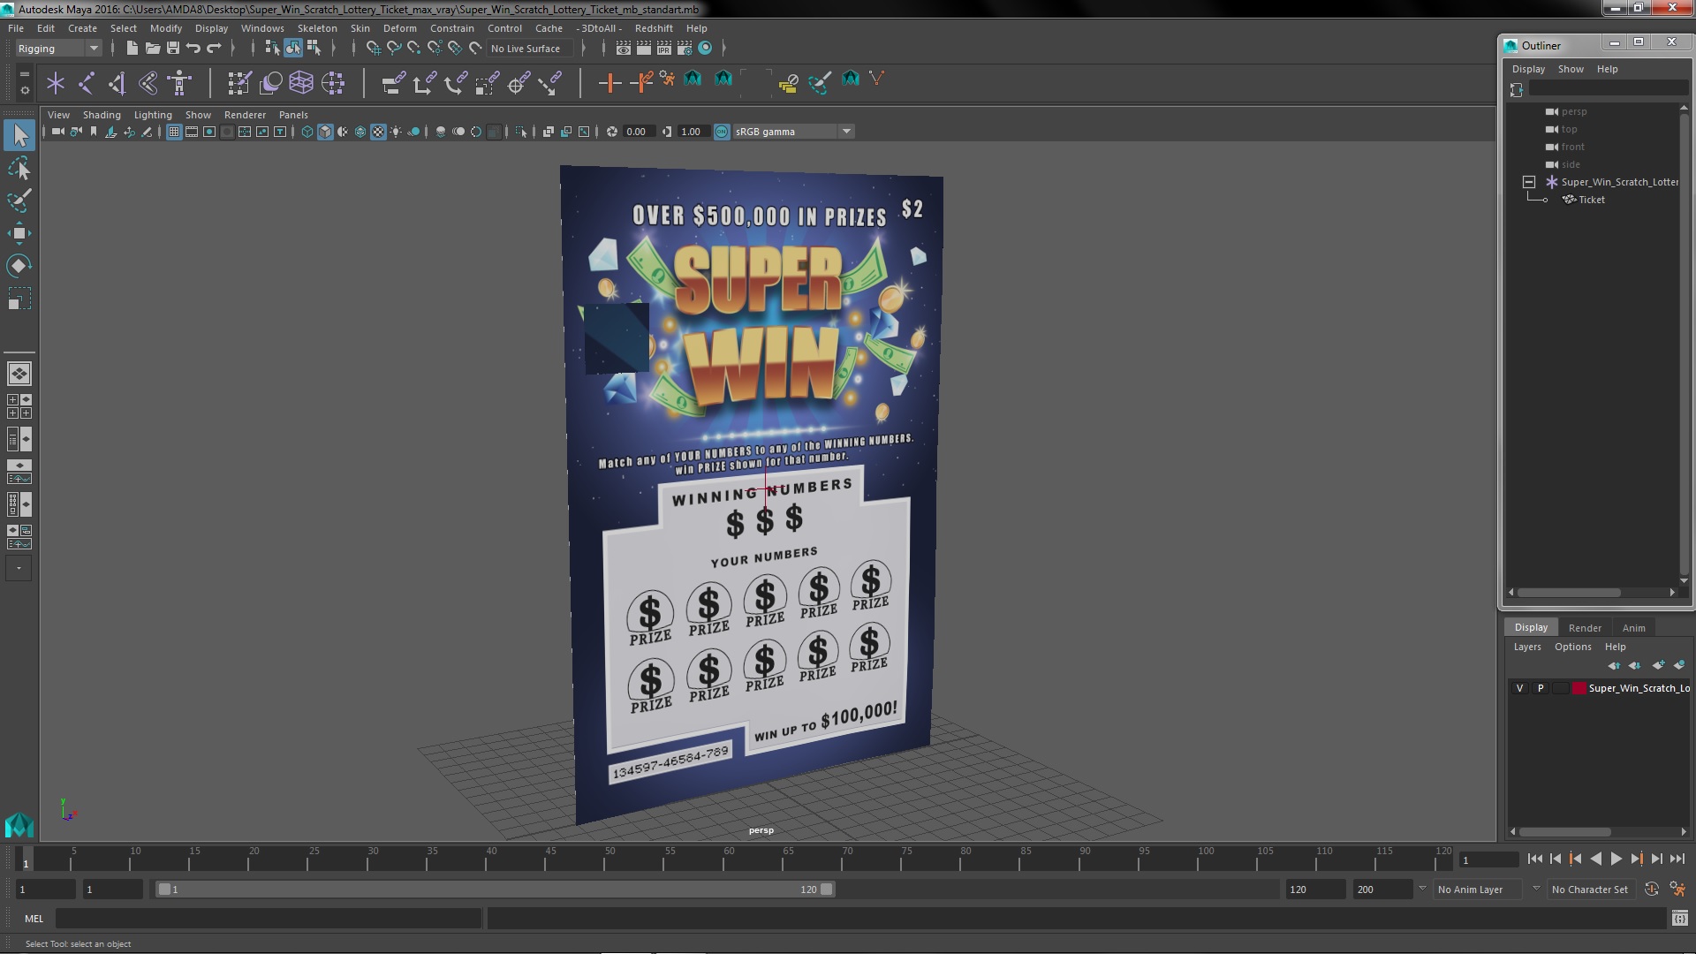This screenshot has width=1696, height=954.
Task: Click the Save Scene floppy icon
Action: pos(173,49)
